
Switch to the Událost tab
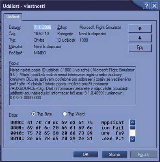pos(13,17)
